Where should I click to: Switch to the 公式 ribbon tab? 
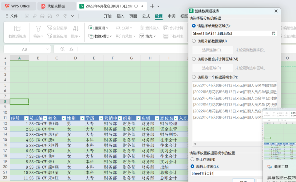[x=146, y=16]
